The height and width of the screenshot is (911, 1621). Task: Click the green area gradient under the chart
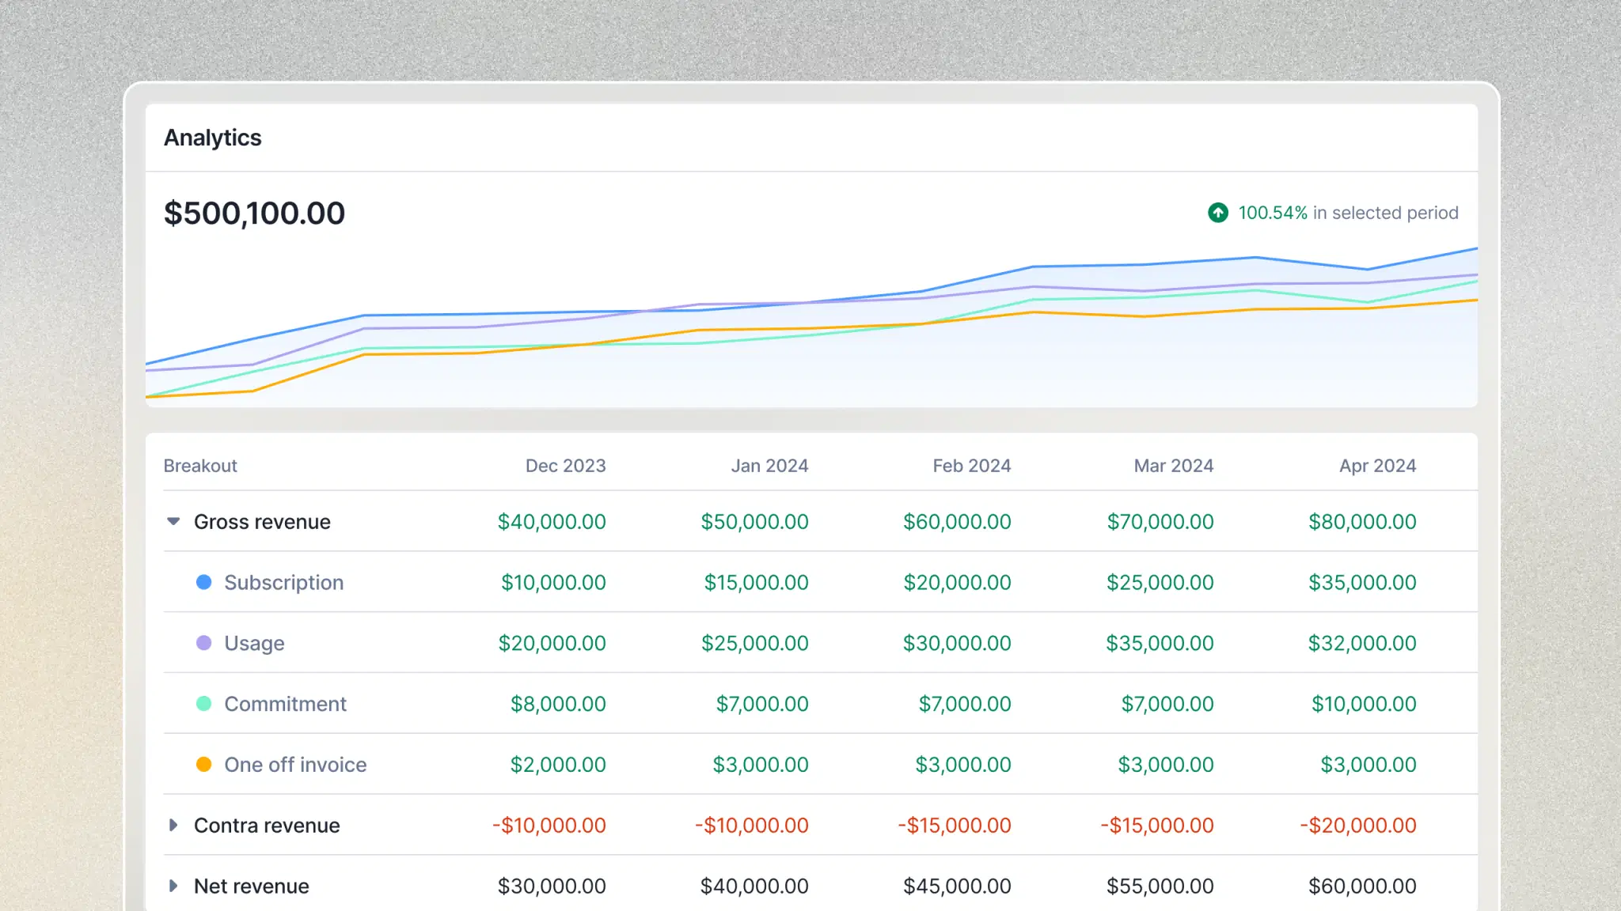coord(792,372)
